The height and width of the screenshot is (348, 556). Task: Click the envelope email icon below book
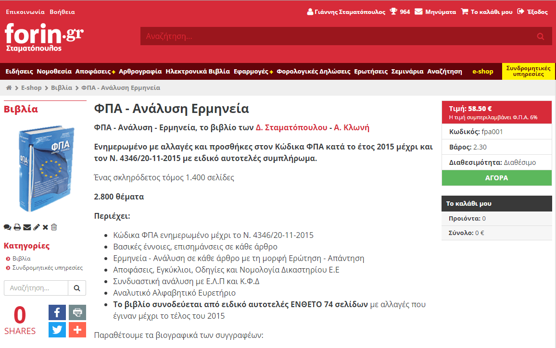(x=27, y=227)
